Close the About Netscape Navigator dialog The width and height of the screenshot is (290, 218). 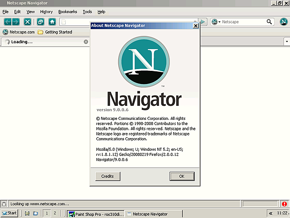[195, 26]
